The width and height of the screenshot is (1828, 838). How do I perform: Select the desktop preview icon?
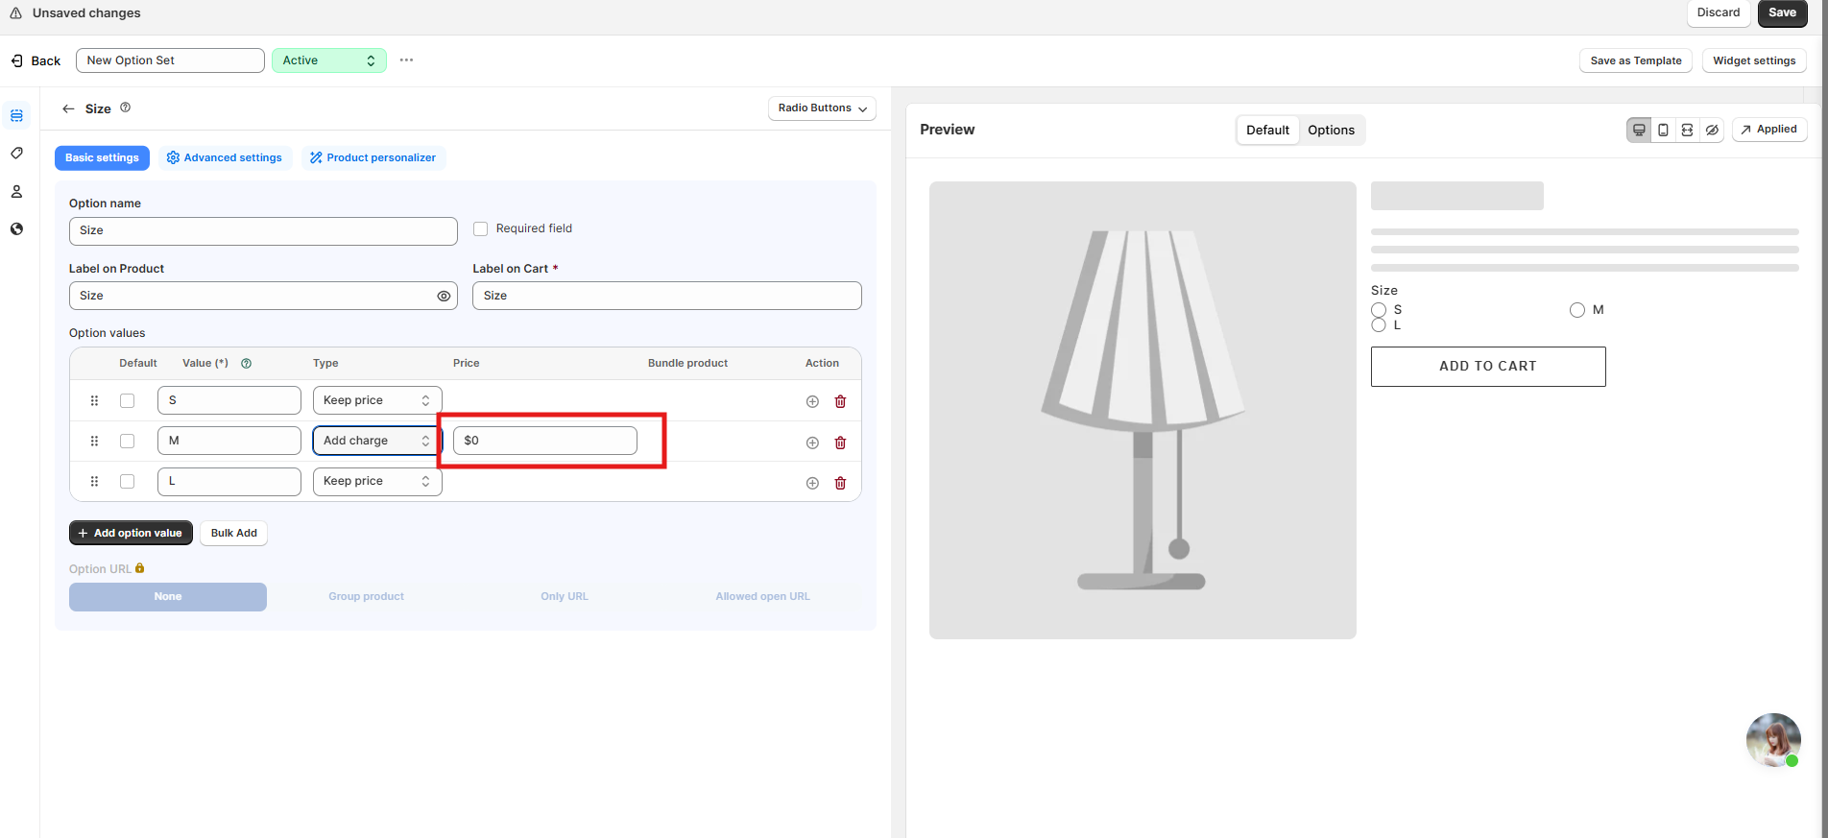tap(1639, 130)
